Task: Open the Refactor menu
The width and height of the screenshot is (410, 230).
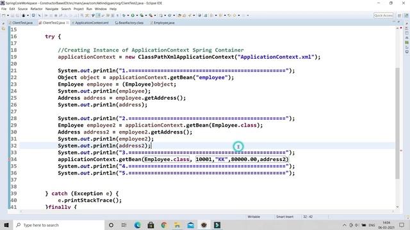Action: (x=37, y=9)
